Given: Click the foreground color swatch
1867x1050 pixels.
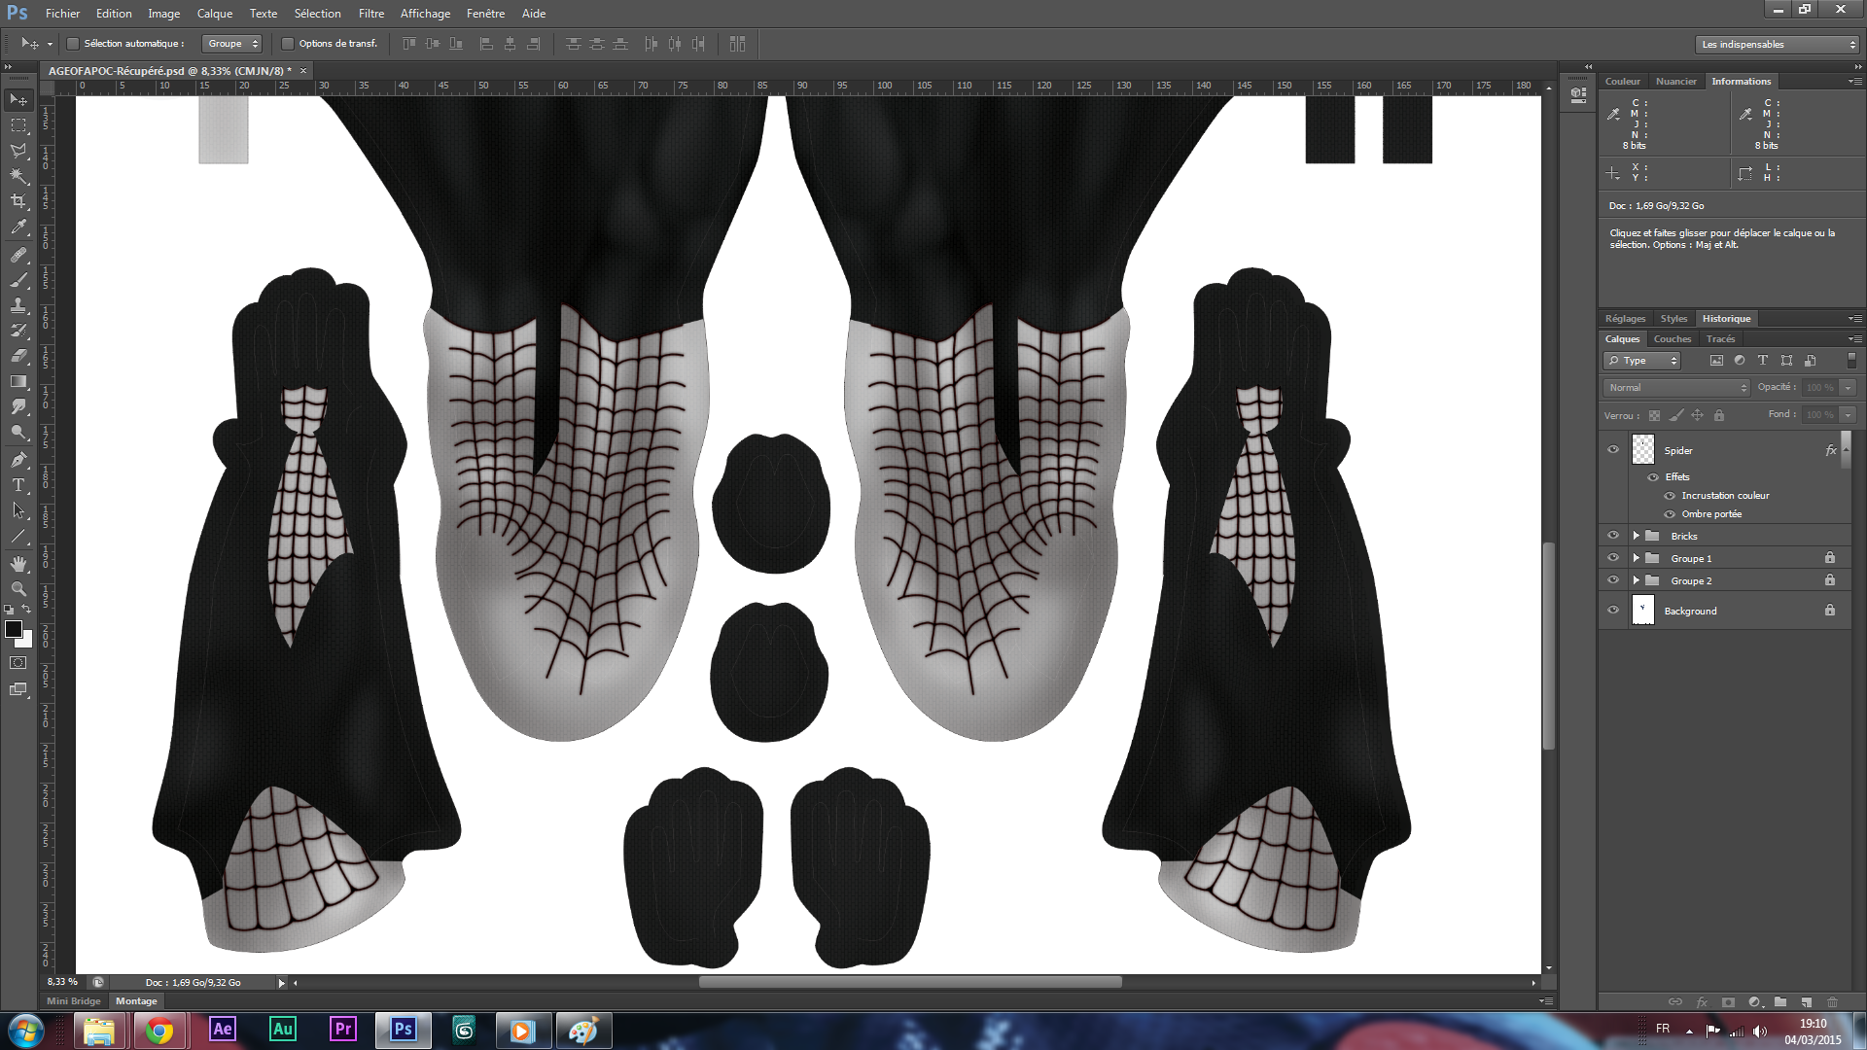Looking at the screenshot, I should pyautogui.click(x=13, y=629).
